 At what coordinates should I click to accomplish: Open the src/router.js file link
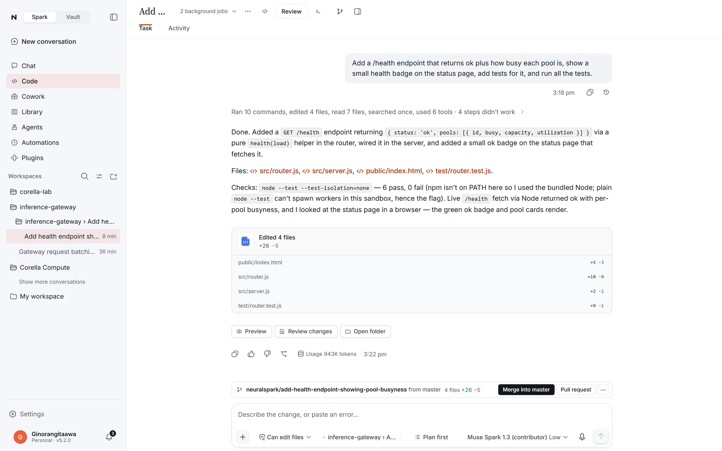tap(274, 171)
